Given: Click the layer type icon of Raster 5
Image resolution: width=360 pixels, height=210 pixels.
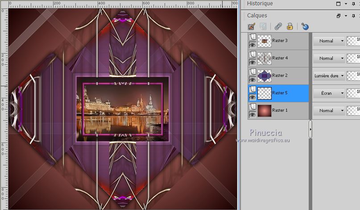Looking at the screenshot, I should (x=252, y=89).
